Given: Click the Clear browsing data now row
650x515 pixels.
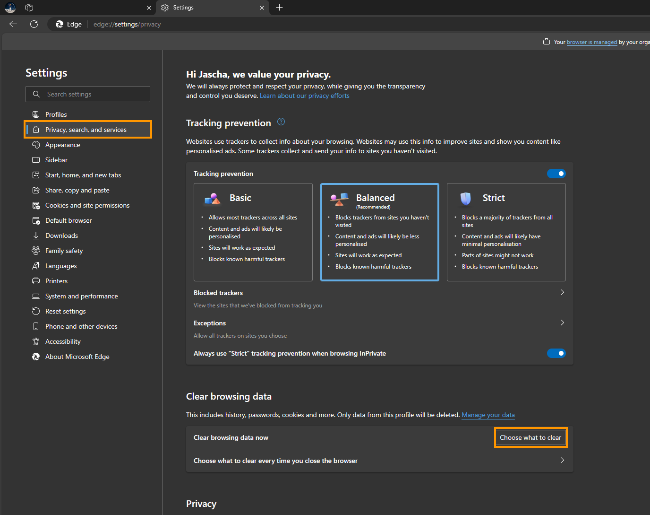Looking at the screenshot, I should pos(380,437).
